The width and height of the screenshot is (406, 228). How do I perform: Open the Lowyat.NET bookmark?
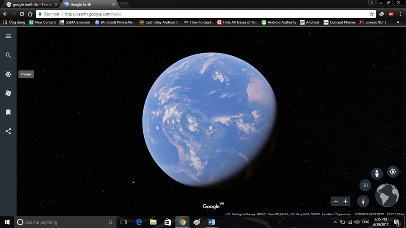pos(372,22)
